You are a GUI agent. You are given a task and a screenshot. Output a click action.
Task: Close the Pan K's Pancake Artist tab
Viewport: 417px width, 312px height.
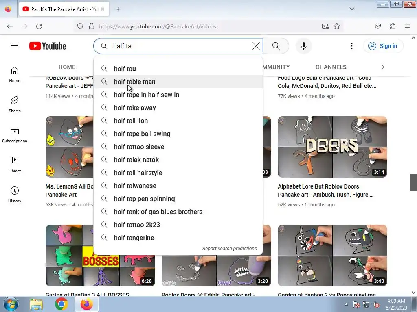tap(103, 9)
